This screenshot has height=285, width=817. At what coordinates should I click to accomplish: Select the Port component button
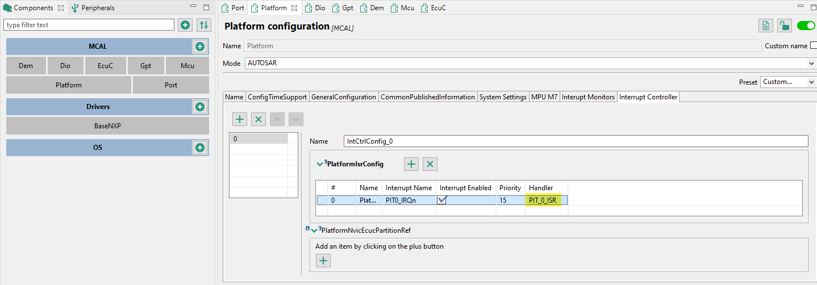point(171,85)
